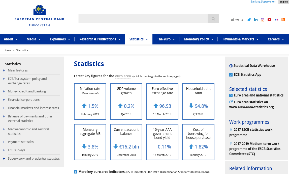Click the Home breadcrumb link

(7, 50)
